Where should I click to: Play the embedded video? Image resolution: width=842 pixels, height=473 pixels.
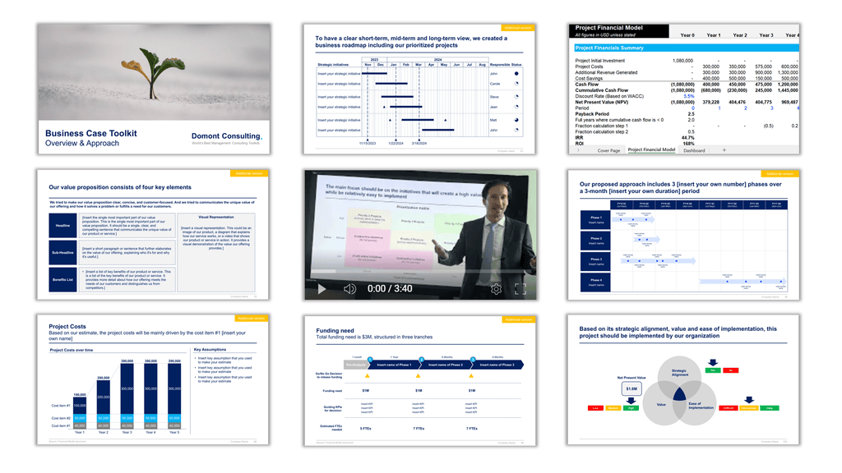click(x=321, y=289)
